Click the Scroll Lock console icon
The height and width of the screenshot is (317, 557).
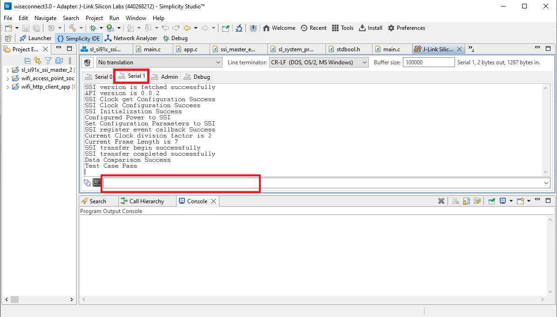[x=466, y=200]
